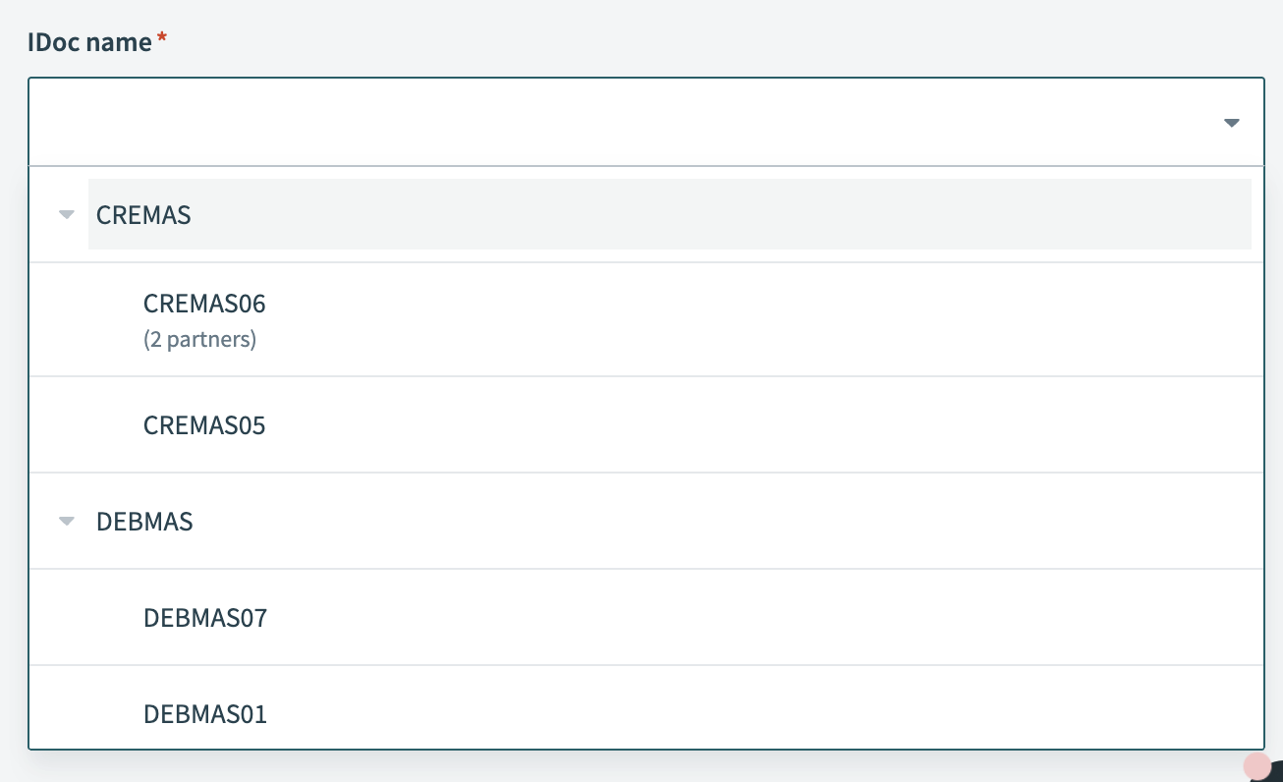The height and width of the screenshot is (782, 1283).
Task: Click blank space right of DEBMAS01
Action: pyautogui.click(x=737, y=713)
